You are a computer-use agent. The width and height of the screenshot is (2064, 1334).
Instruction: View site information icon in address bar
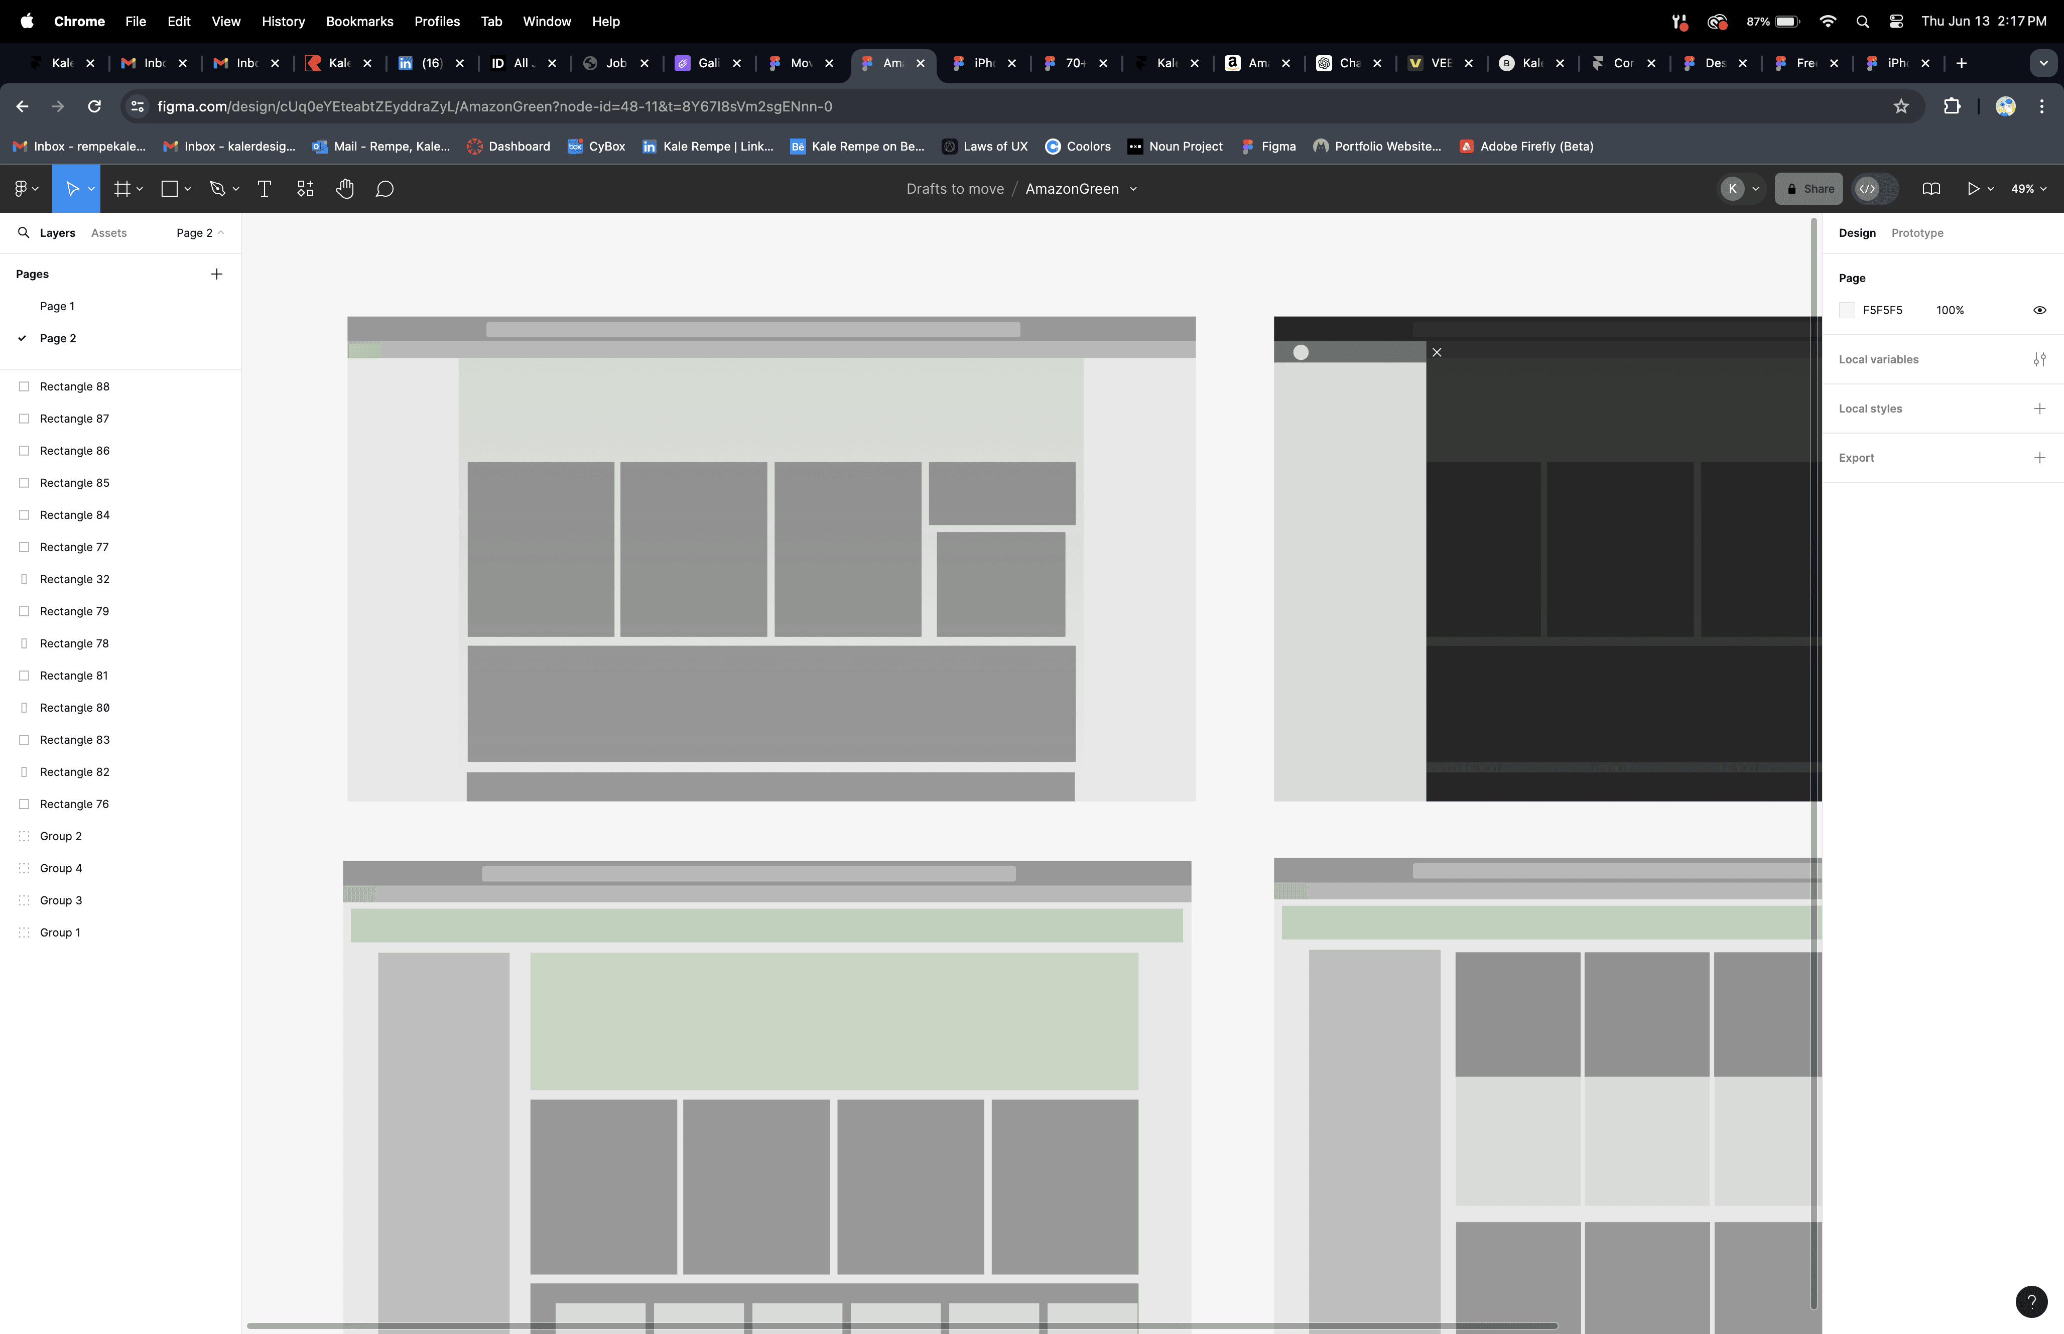coord(137,106)
